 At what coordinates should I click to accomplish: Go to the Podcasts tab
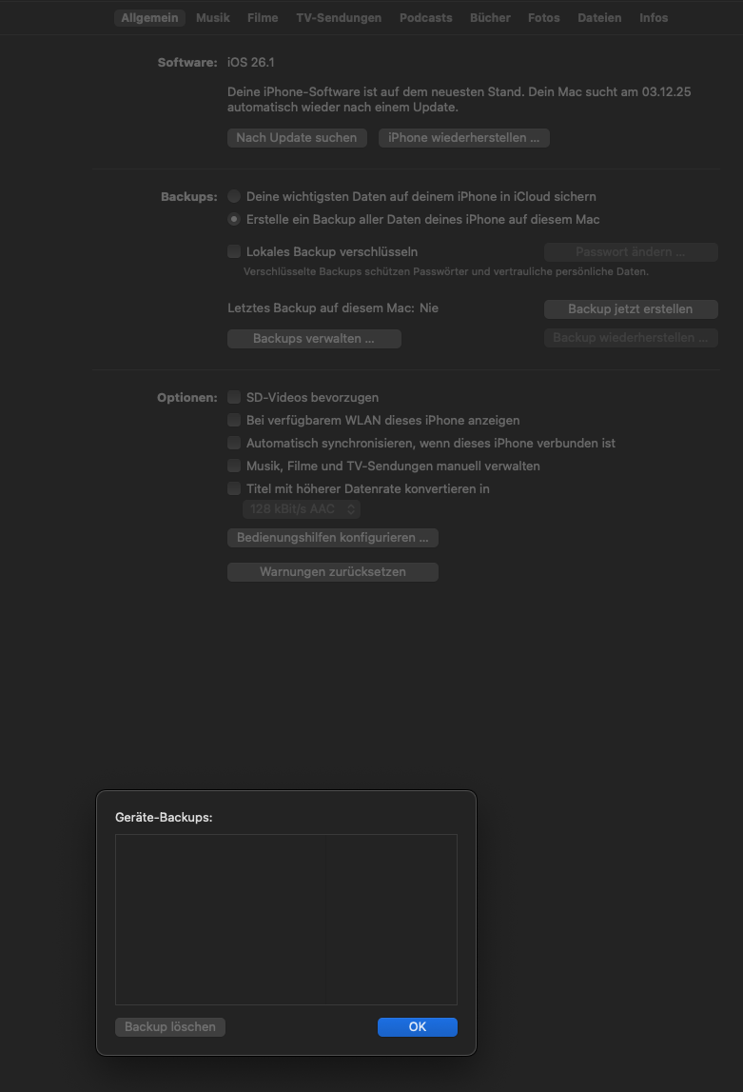click(426, 18)
